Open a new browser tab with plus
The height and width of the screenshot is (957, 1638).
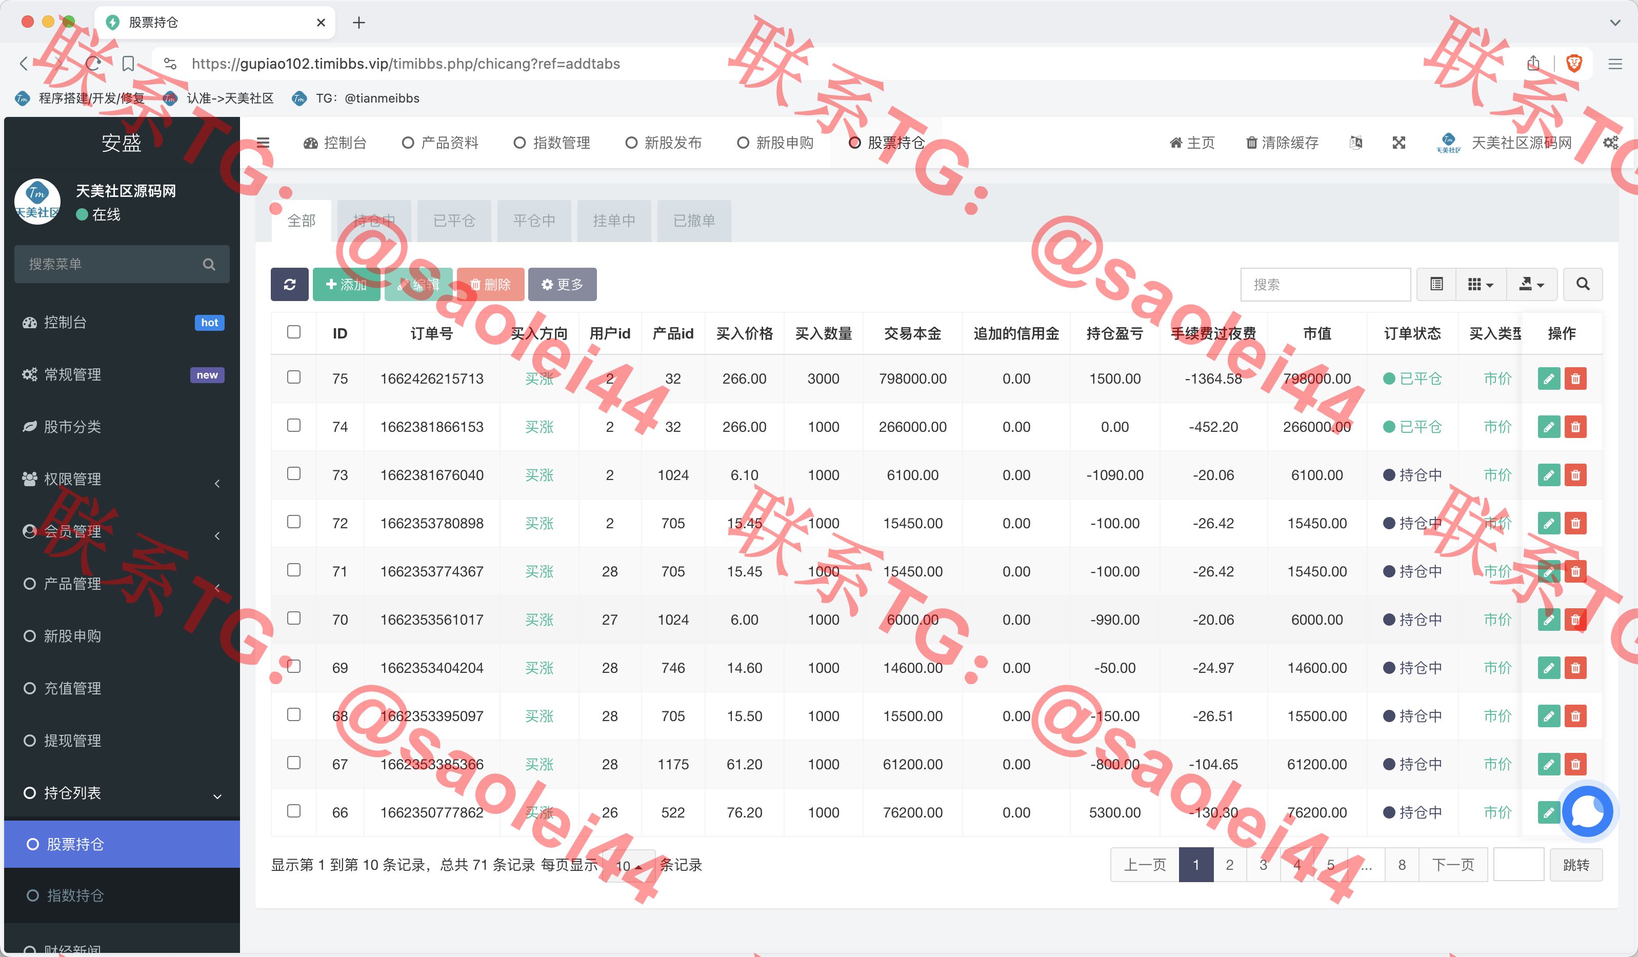click(x=359, y=23)
